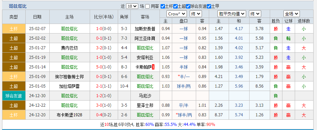317x130 pixels.
Task: Open the Crow* bookmaker dropdown
Action: 177,14
